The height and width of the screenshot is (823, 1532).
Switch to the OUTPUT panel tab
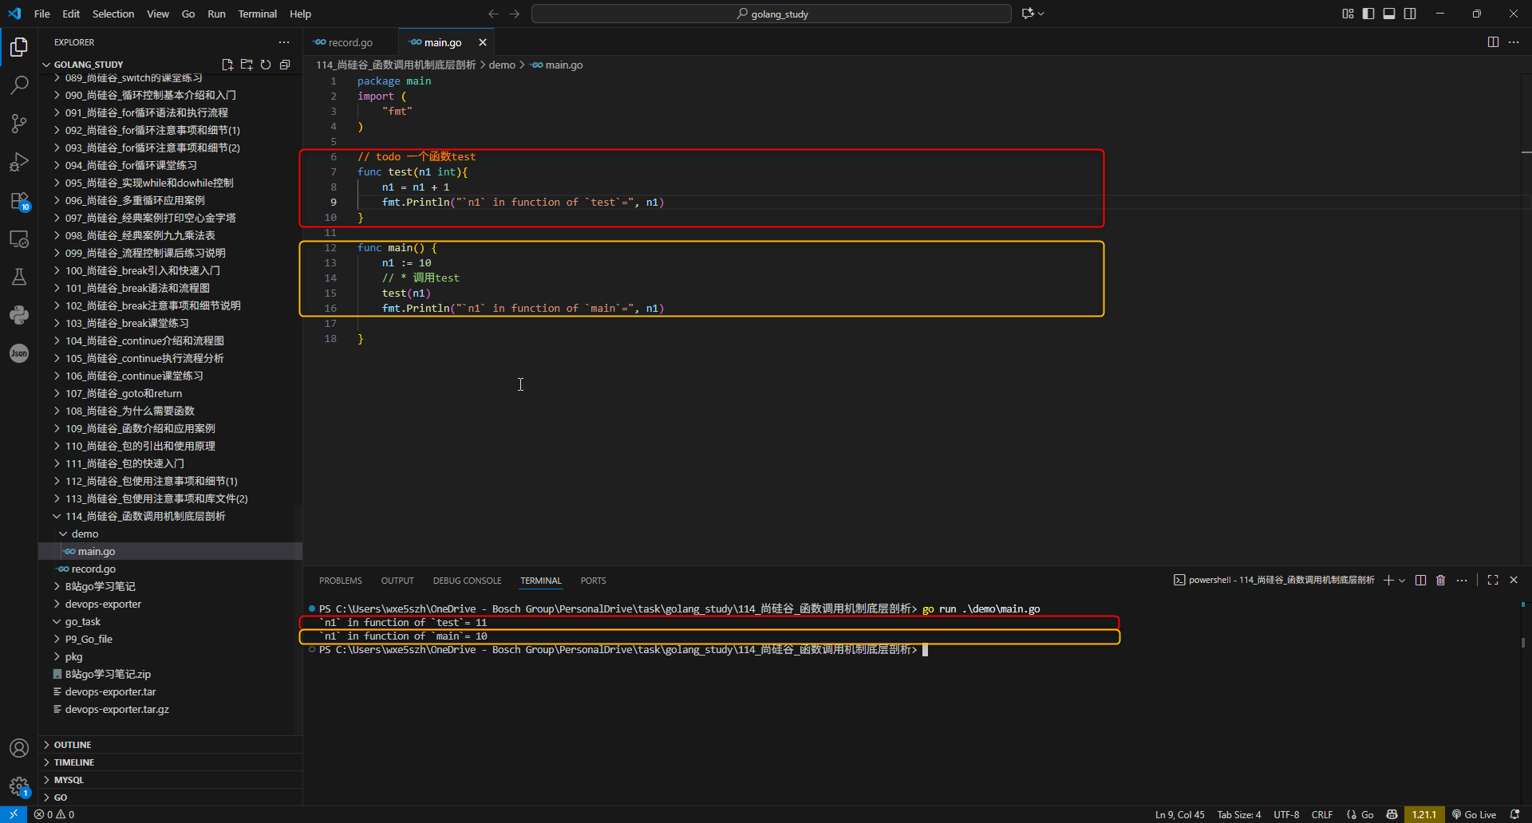397,581
